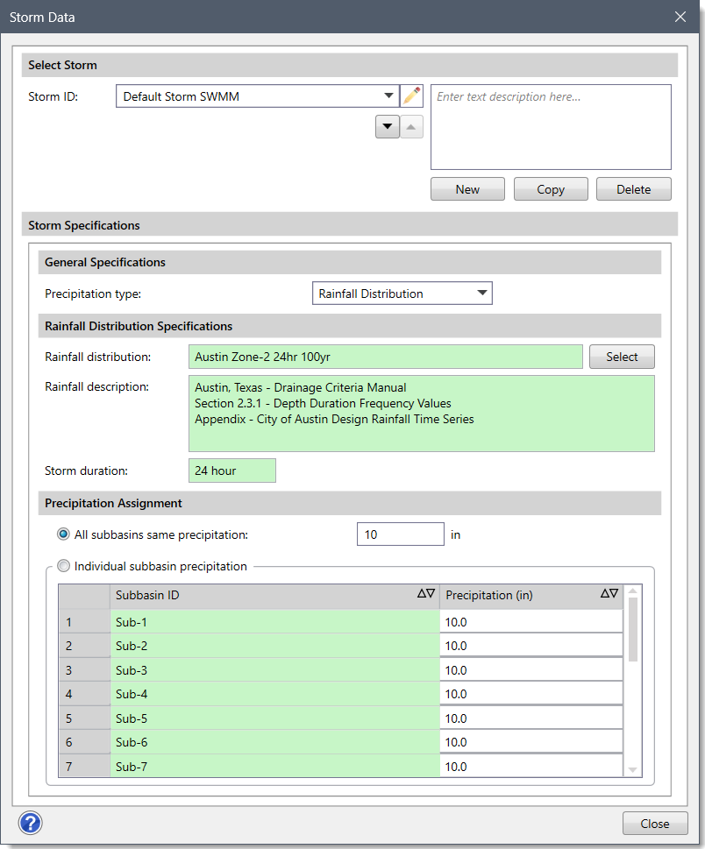Click the Subbasin ID column header
This screenshot has height=849, width=705.
click(274, 596)
